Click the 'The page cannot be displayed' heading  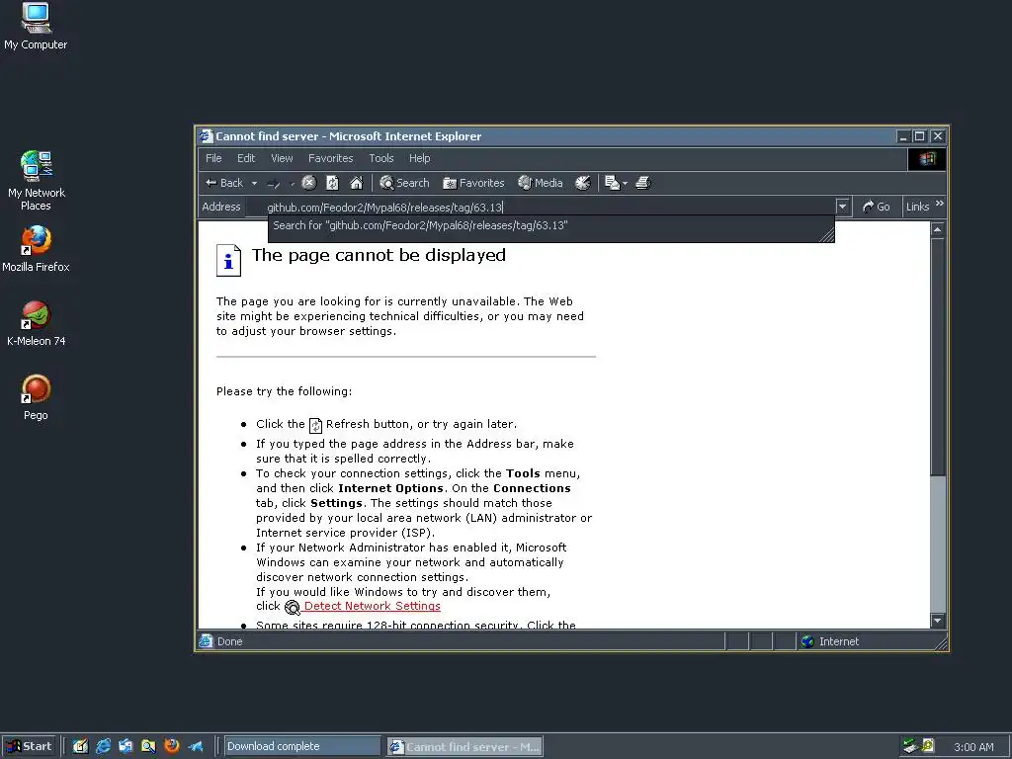[379, 256]
